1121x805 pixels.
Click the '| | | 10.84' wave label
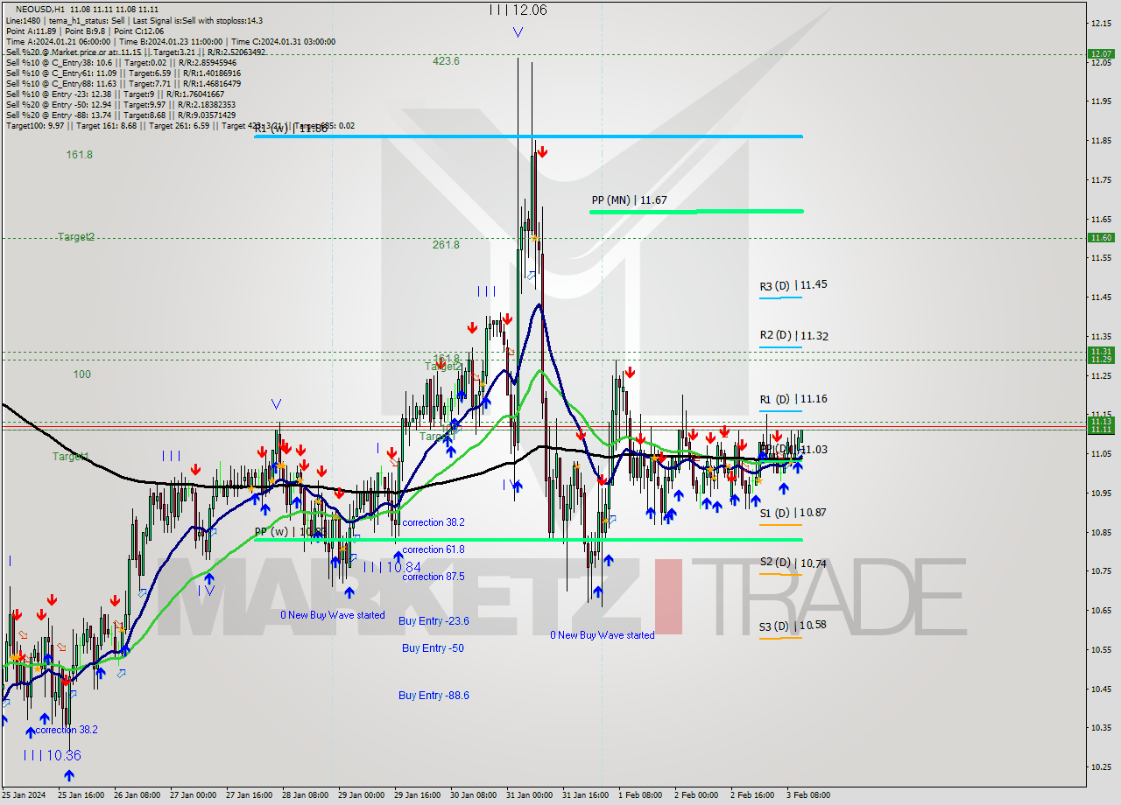point(392,567)
